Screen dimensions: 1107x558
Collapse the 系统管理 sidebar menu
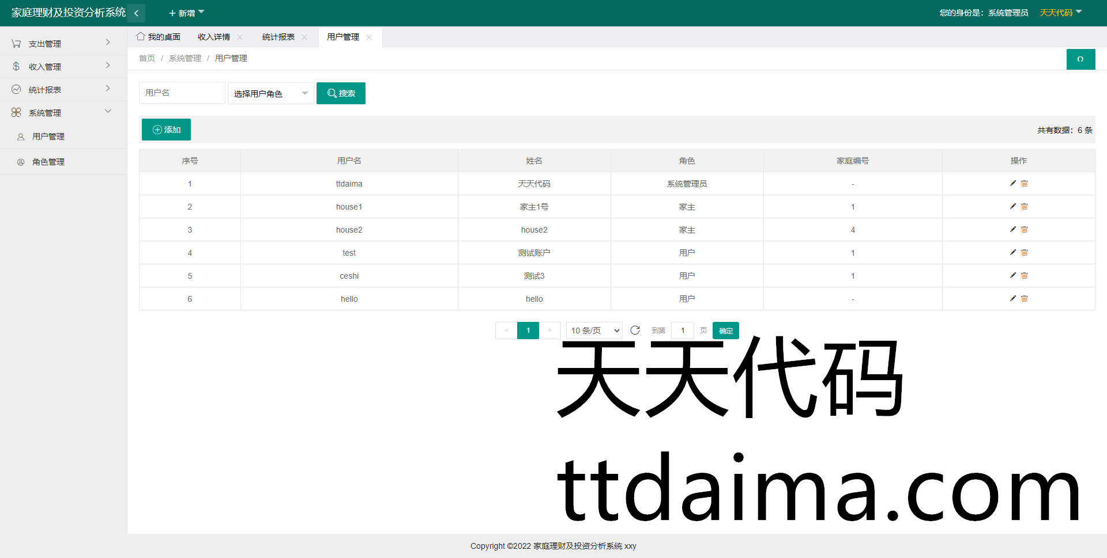pyautogui.click(x=63, y=112)
